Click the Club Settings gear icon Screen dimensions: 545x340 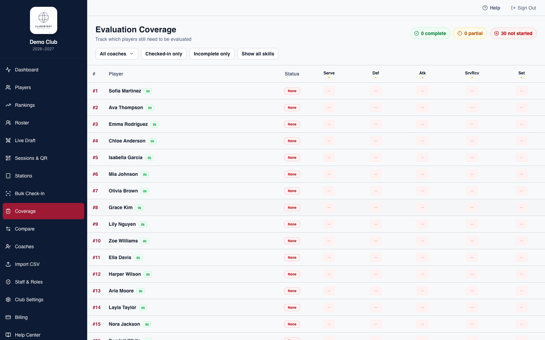tap(8, 300)
